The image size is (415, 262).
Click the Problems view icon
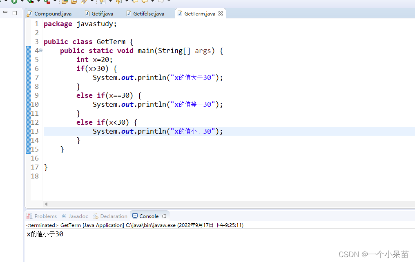[x=29, y=216]
